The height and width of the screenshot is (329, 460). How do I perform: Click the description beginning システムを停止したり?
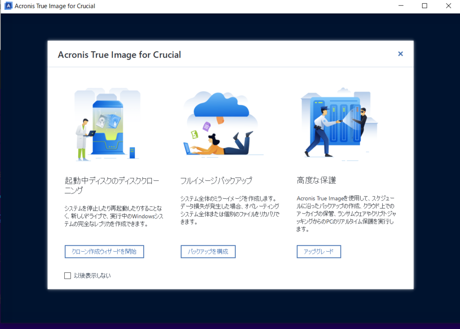click(114, 216)
